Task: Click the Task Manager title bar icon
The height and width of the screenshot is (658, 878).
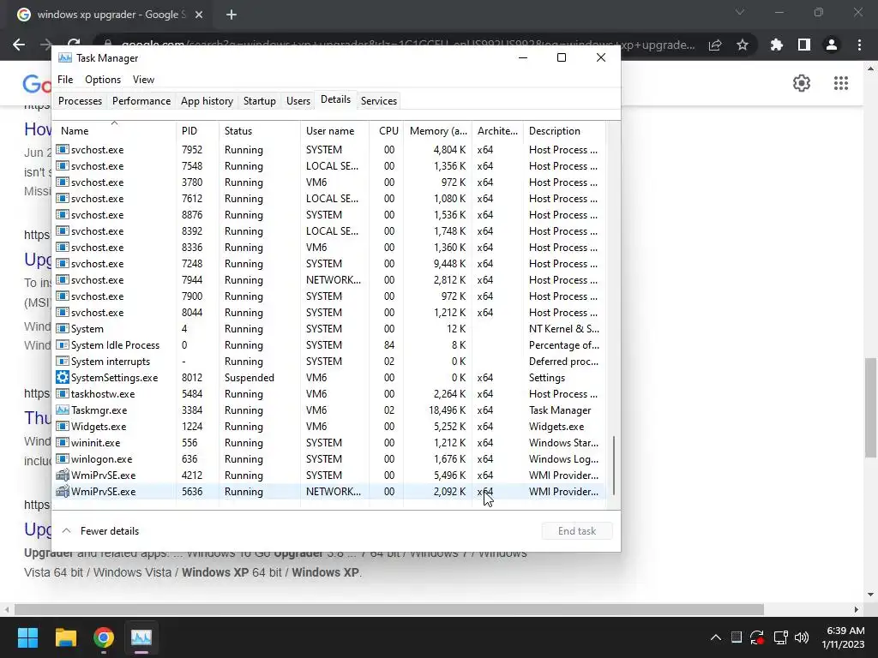Action: (65, 58)
